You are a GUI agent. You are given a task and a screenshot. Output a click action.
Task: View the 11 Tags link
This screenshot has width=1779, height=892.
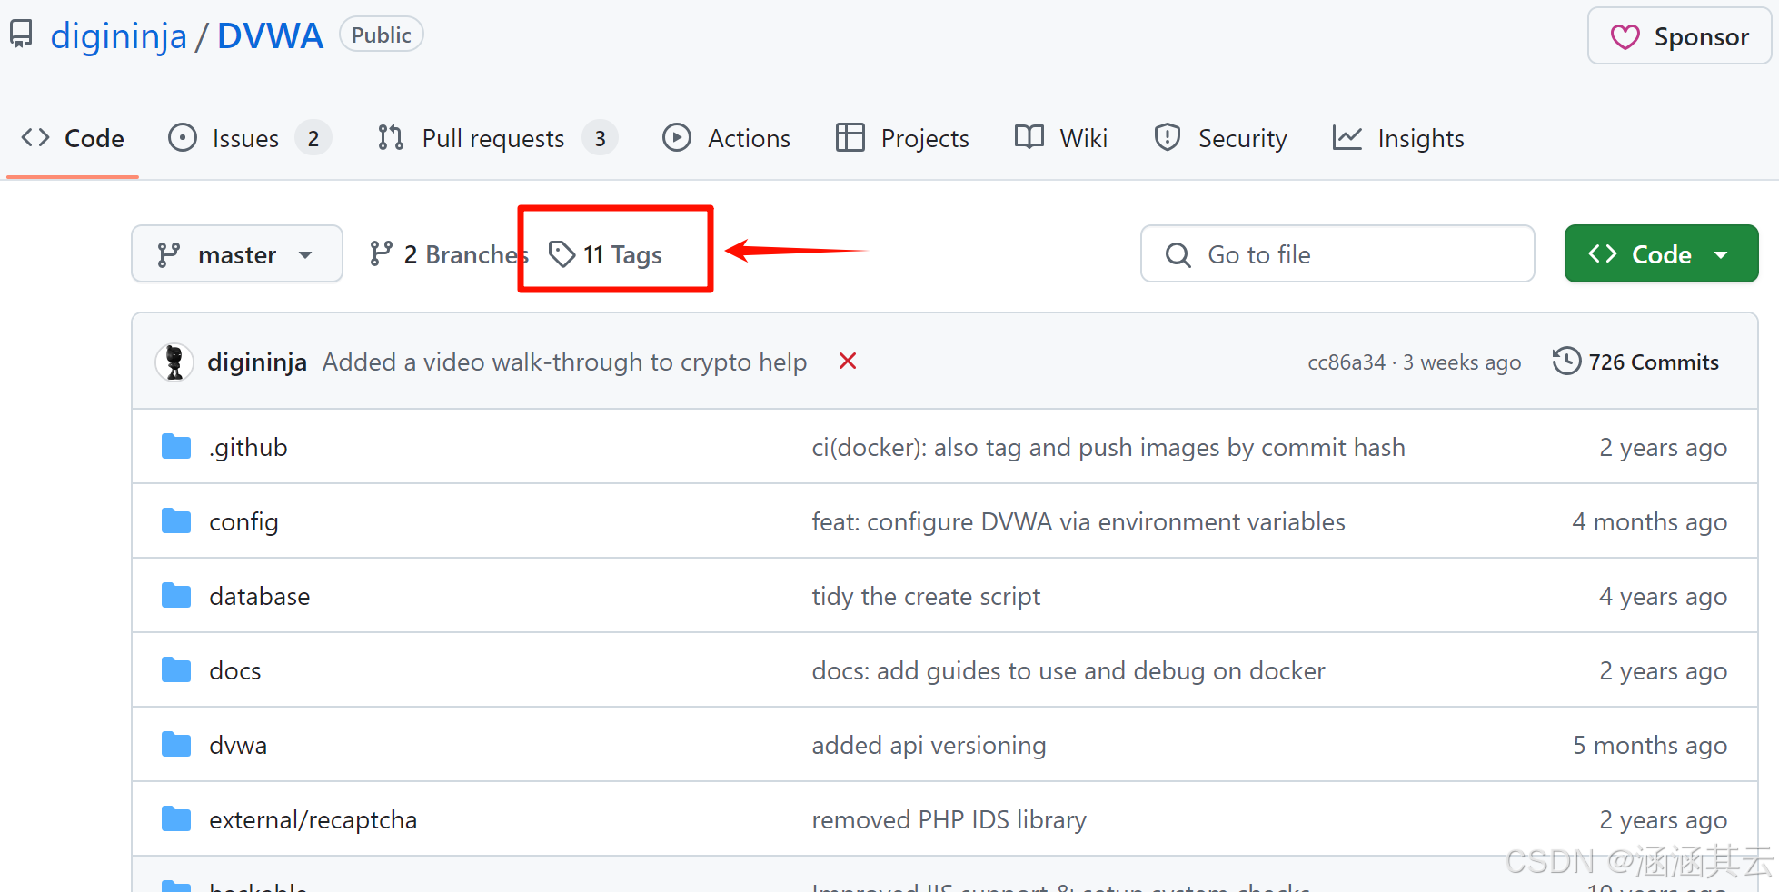click(x=606, y=254)
